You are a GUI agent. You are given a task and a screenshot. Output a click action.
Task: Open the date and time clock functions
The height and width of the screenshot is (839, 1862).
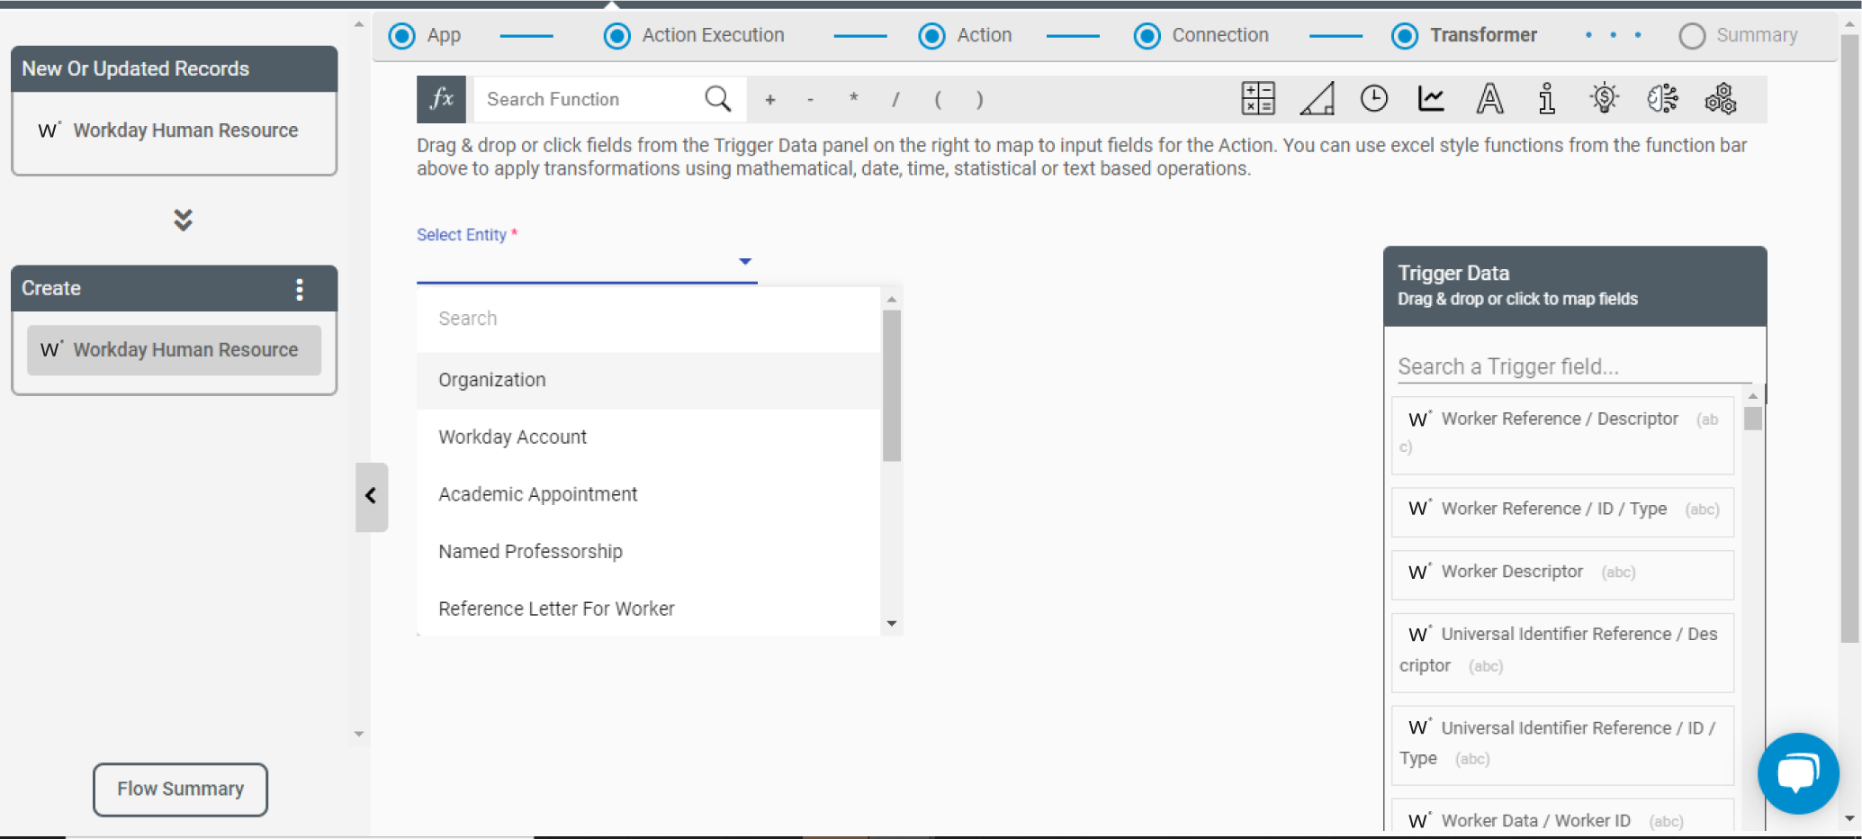tap(1373, 98)
